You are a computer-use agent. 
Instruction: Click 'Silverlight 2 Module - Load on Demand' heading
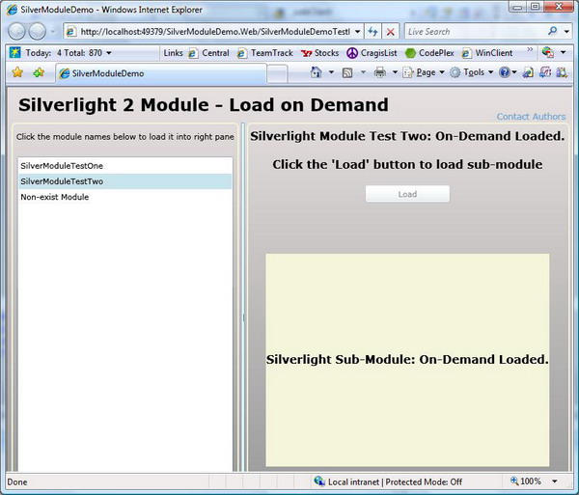click(x=203, y=105)
